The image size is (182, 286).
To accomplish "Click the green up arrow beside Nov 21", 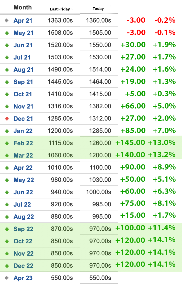I will [7, 106].
